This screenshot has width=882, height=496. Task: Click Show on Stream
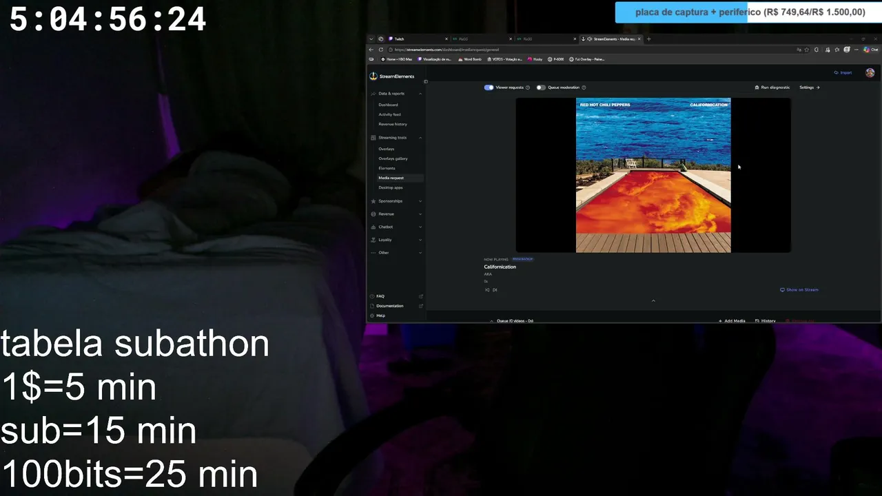coord(799,290)
